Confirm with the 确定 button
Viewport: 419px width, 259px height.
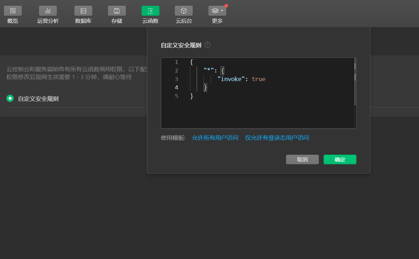[340, 159]
